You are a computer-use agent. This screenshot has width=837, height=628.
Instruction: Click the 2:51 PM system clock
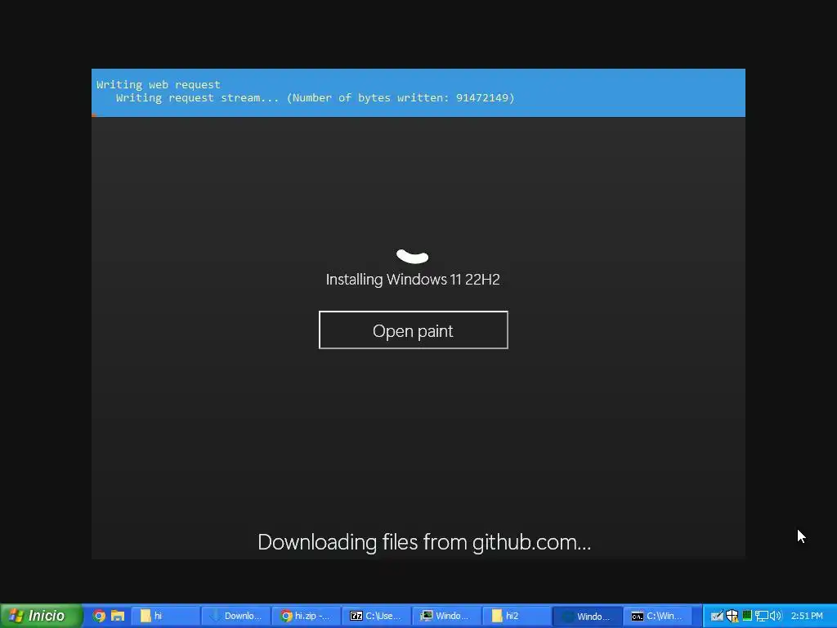point(807,616)
